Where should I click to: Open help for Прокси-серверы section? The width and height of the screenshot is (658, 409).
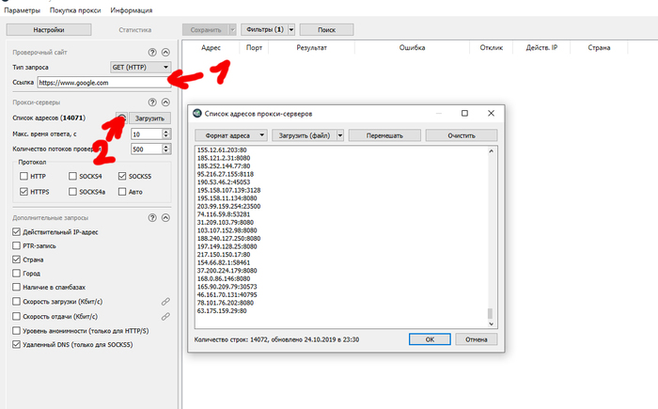coord(152,102)
